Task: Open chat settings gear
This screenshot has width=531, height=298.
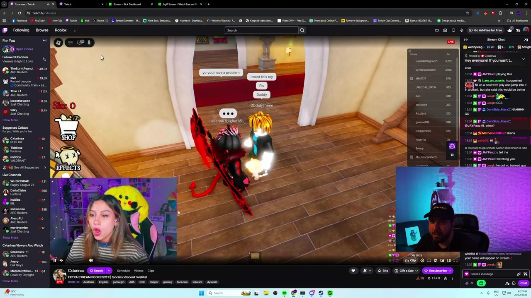Action: coord(514,284)
